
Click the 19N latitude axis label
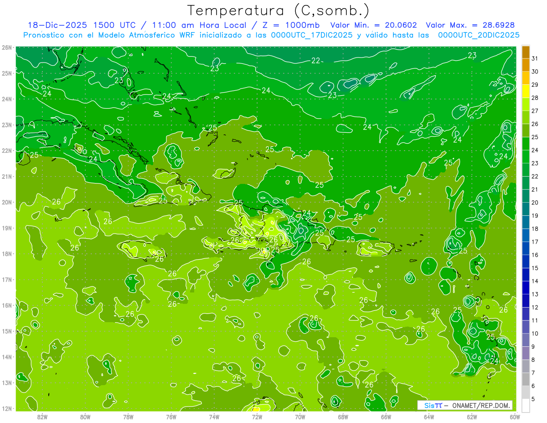[x=7, y=228]
